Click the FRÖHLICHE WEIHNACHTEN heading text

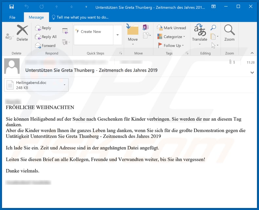(x=40, y=107)
